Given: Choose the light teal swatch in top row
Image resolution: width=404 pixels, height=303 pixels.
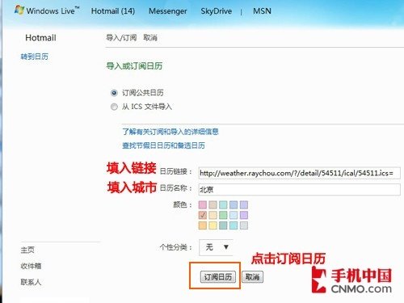Looking at the screenshot, I should click(x=223, y=205).
